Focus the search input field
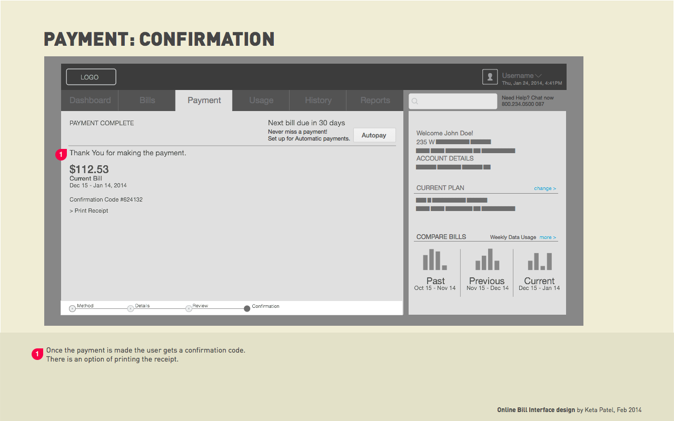This screenshot has width=674, height=421. click(453, 102)
